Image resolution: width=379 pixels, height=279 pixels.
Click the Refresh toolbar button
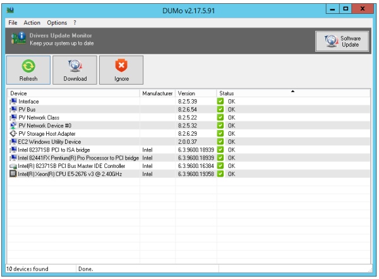tap(28, 69)
